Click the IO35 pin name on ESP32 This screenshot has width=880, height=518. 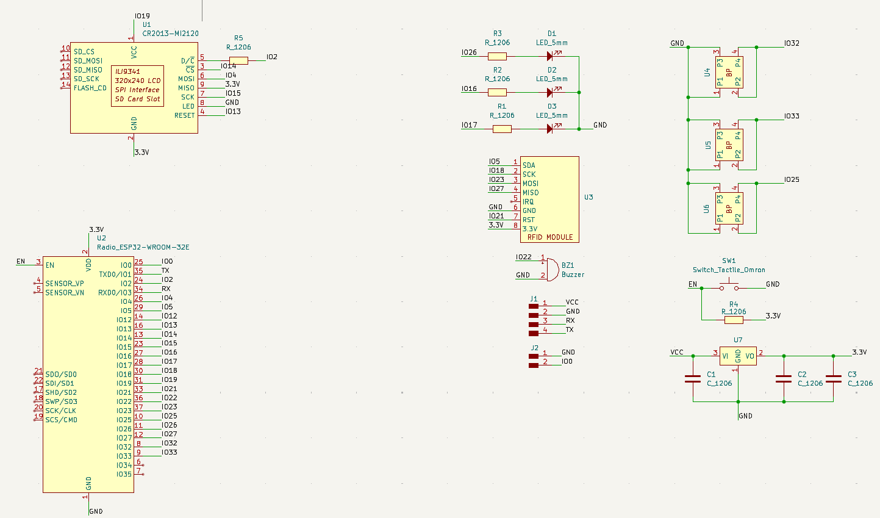(x=124, y=475)
